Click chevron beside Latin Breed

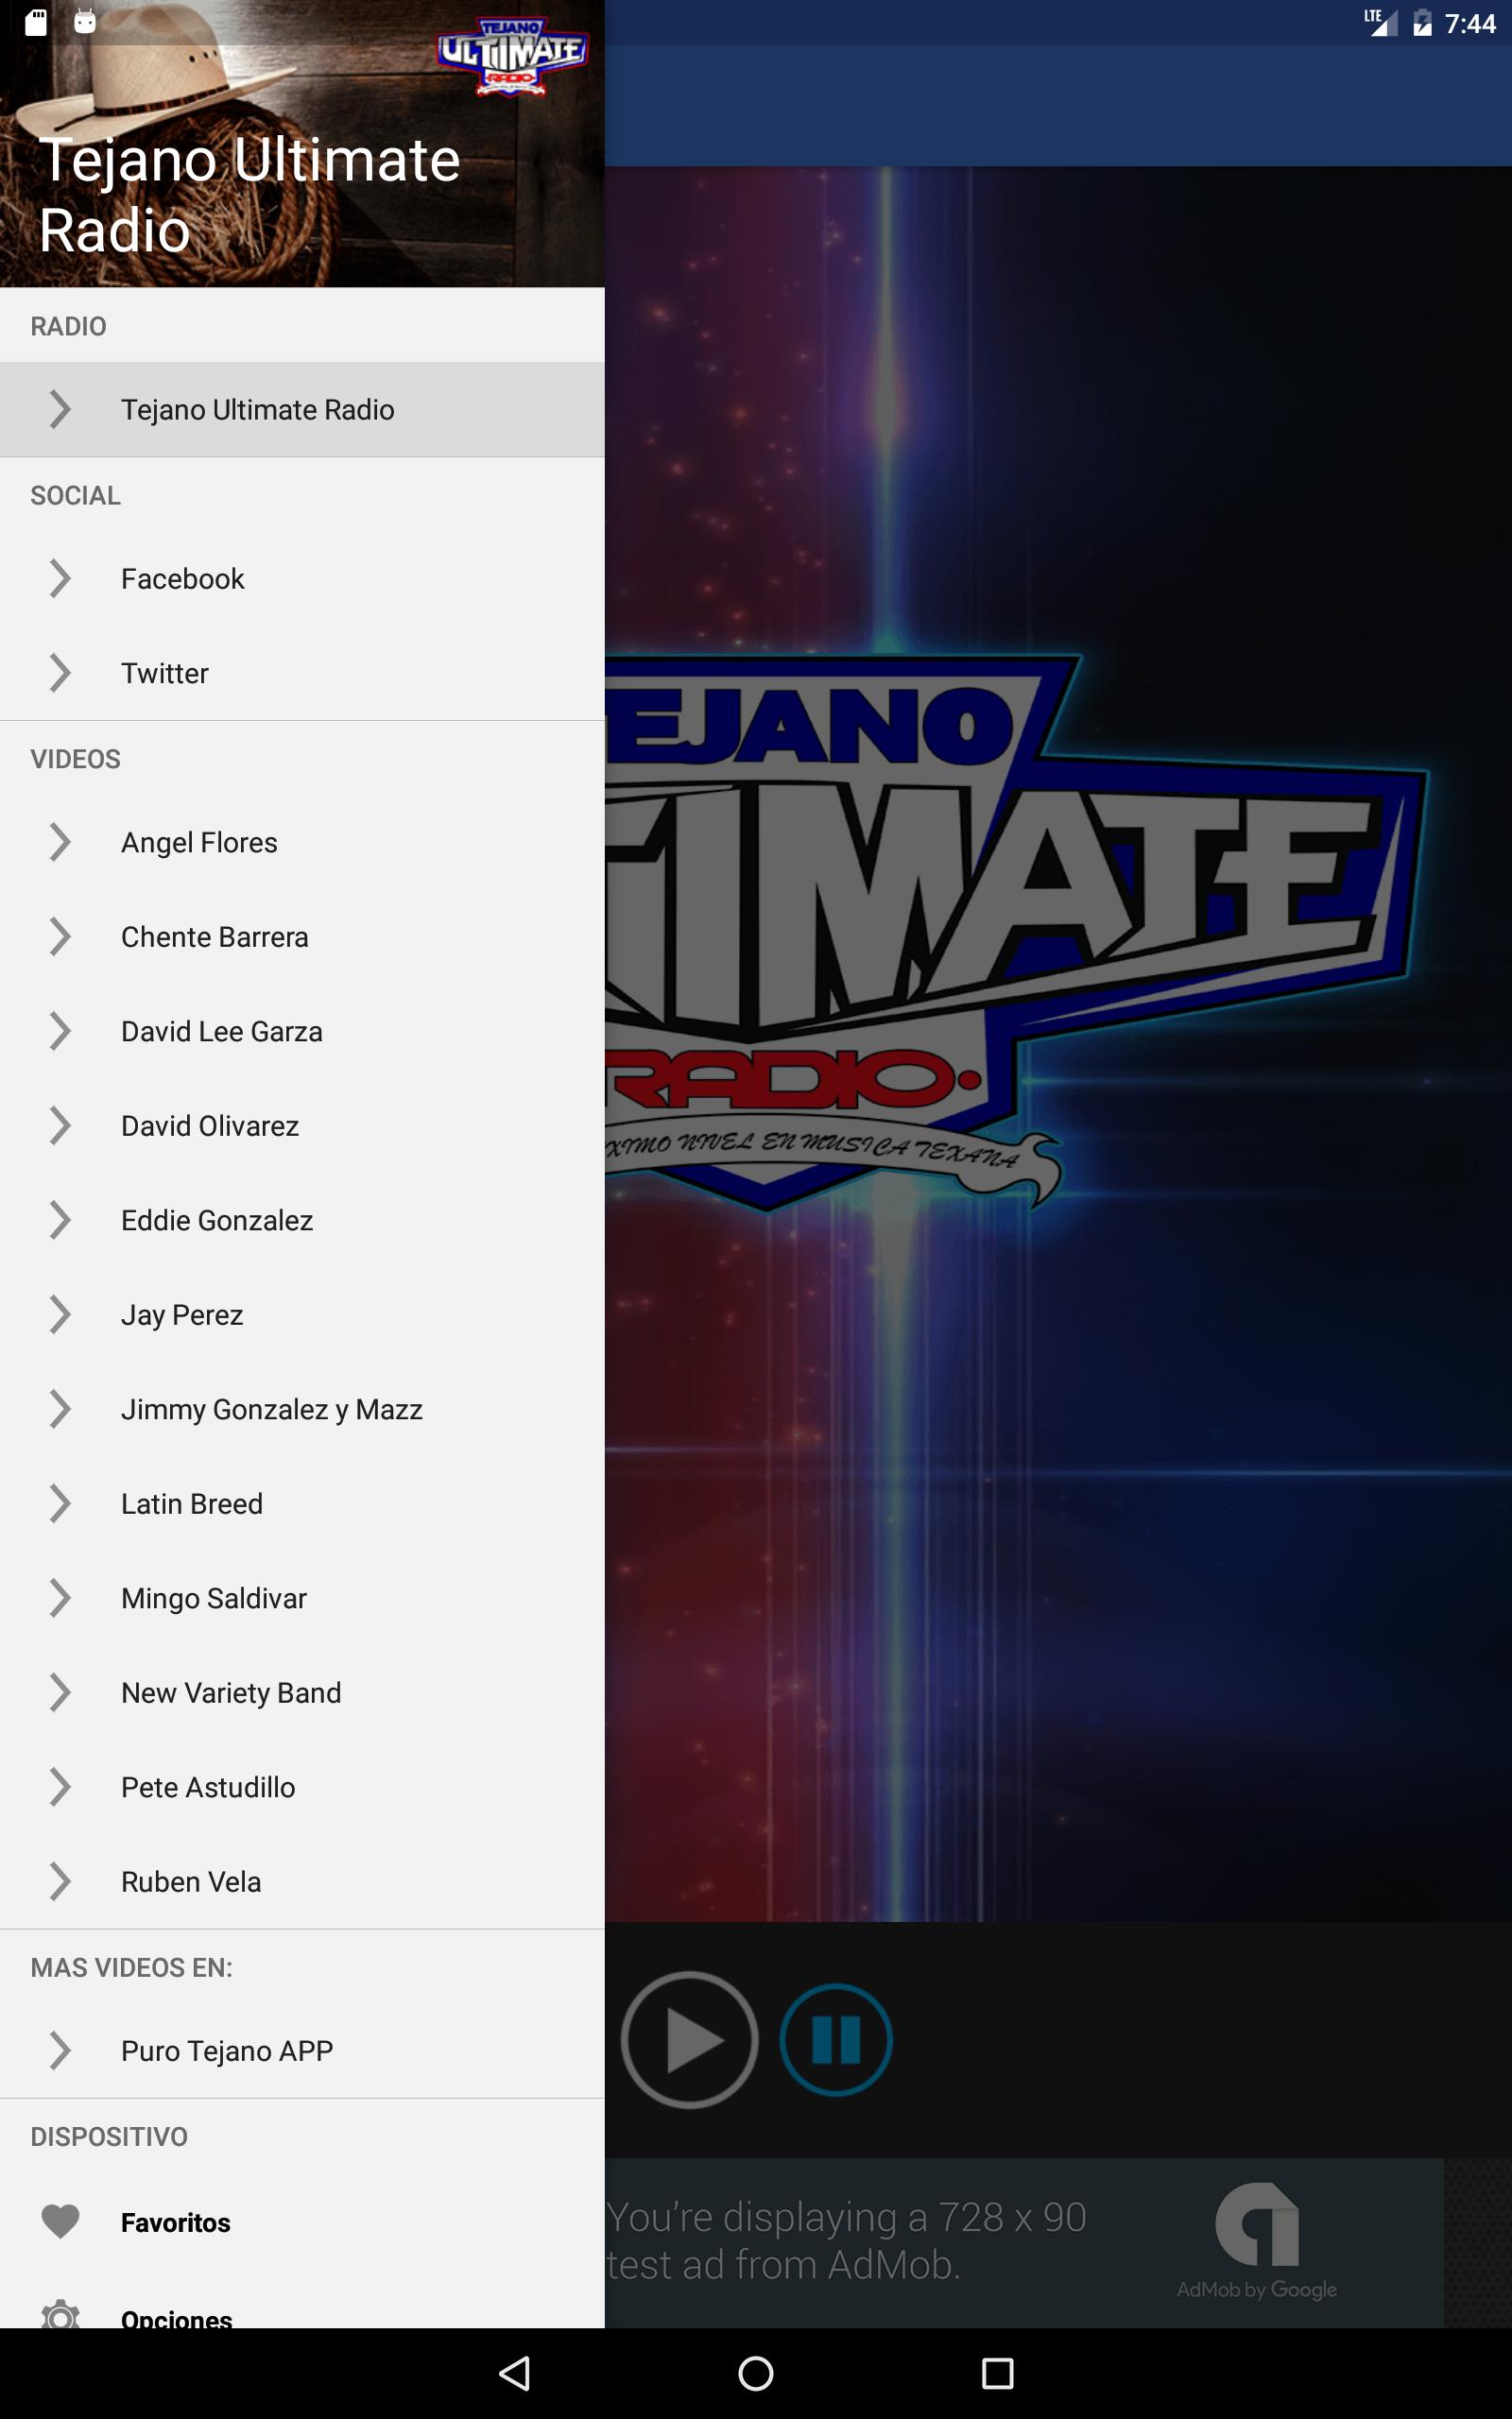(x=60, y=1503)
